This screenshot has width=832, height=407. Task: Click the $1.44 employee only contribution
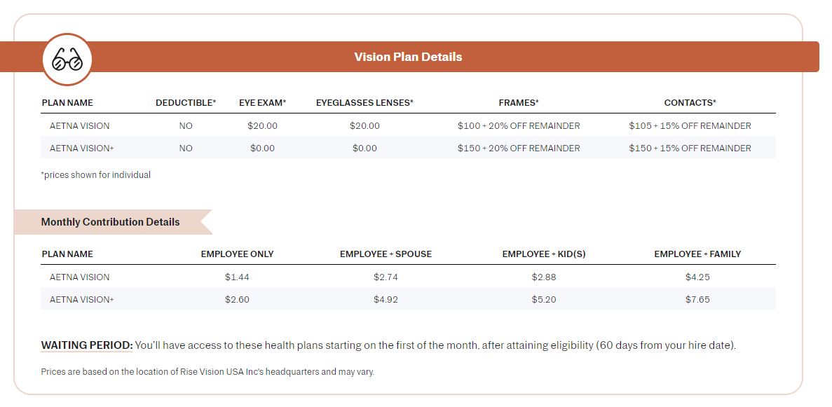(x=237, y=277)
